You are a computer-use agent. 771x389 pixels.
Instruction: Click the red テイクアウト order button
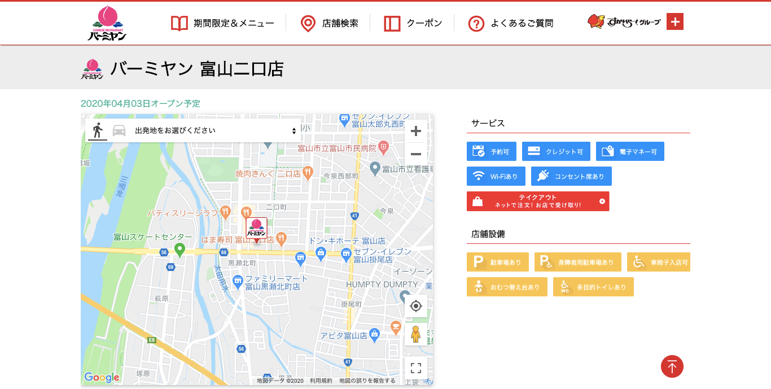pos(538,201)
